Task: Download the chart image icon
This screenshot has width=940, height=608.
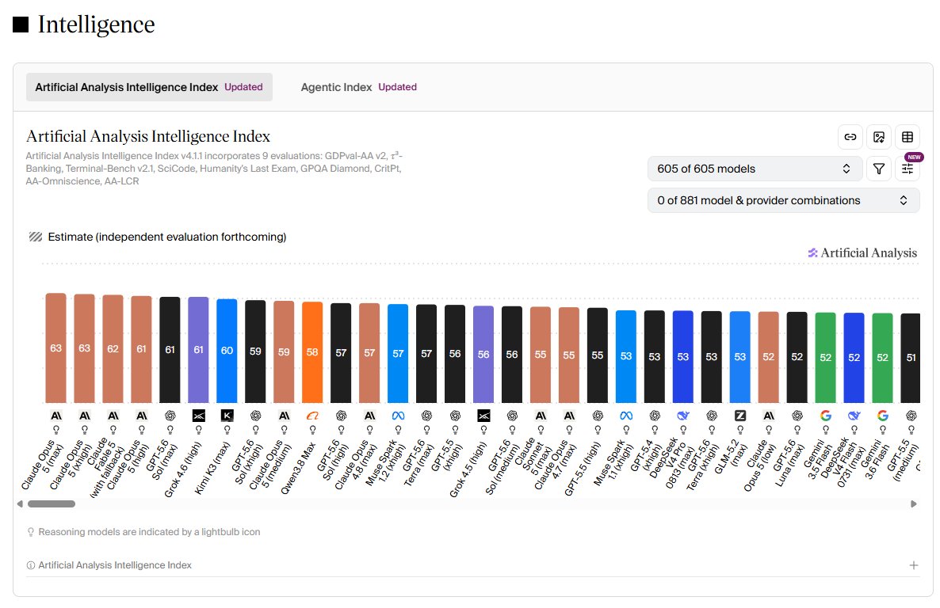Action: (x=879, y=137)
